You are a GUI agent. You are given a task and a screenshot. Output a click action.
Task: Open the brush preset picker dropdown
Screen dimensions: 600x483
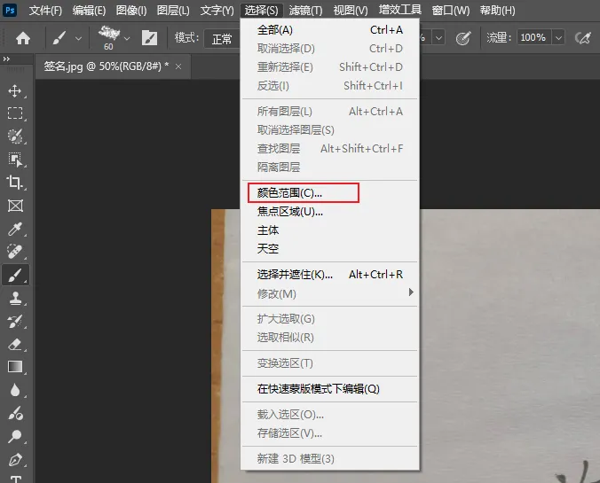[x=127, y=38]
